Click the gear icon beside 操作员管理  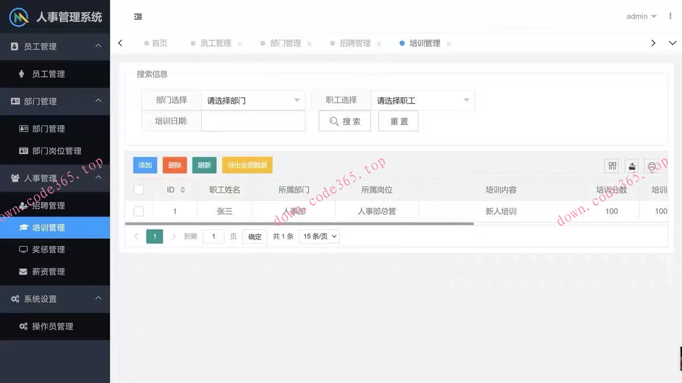[23, 327]
